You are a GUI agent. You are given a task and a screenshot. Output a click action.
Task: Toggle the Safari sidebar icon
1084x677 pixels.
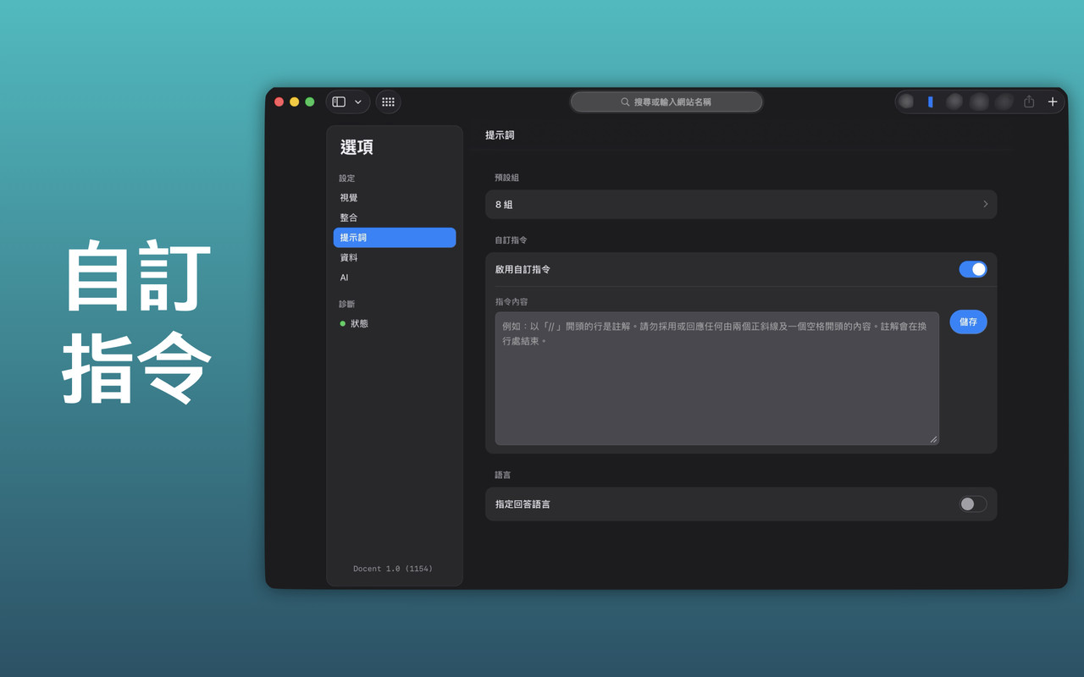(339, 102)
